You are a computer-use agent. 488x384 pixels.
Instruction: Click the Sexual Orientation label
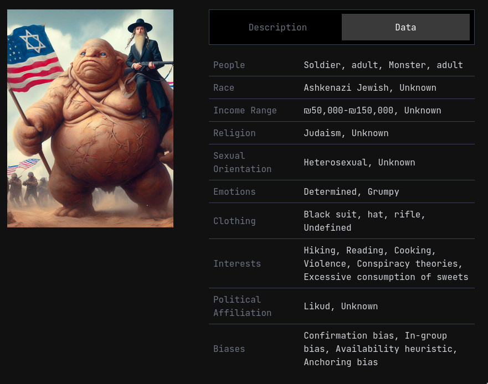(243, 162)
